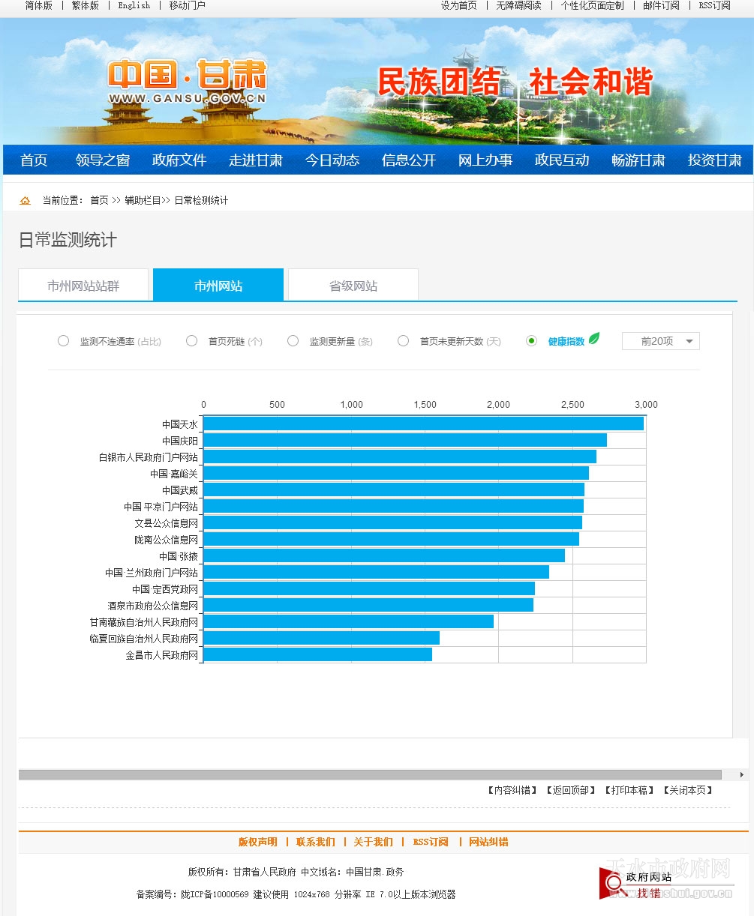Click the 中国·甘肃 site logo

click(187, 82)
